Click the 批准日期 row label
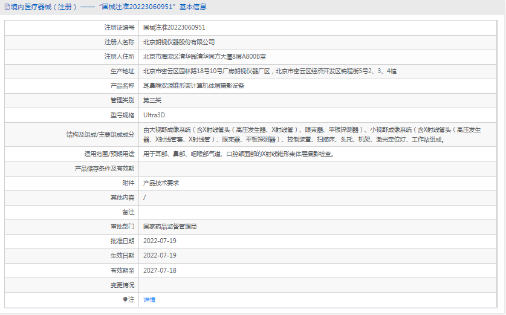 [x=122, y=241]
